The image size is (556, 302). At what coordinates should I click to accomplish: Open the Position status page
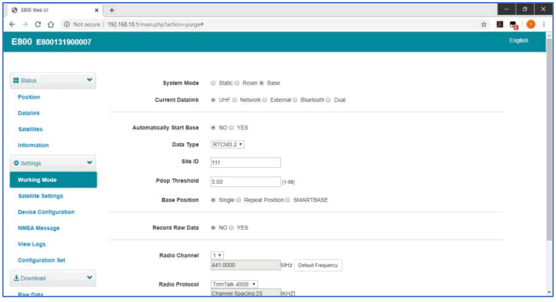[x=29, y=97]
